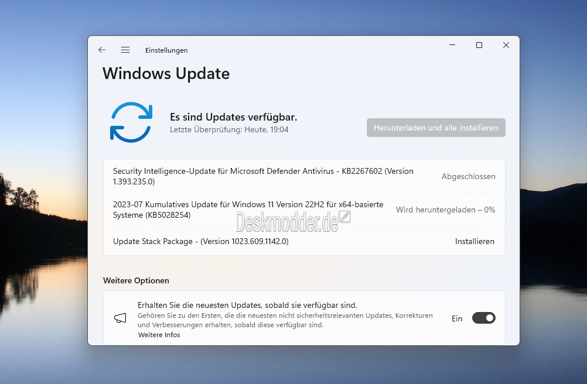Image resolution: width=587 pixels, height=384 pixels.
Task: Maximize the Einstellungen window
Action: click(x=479, y=45)
